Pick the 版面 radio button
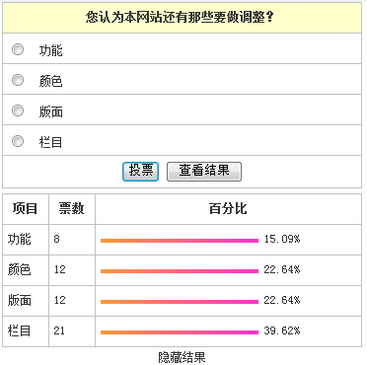 [x=18, y=110]
